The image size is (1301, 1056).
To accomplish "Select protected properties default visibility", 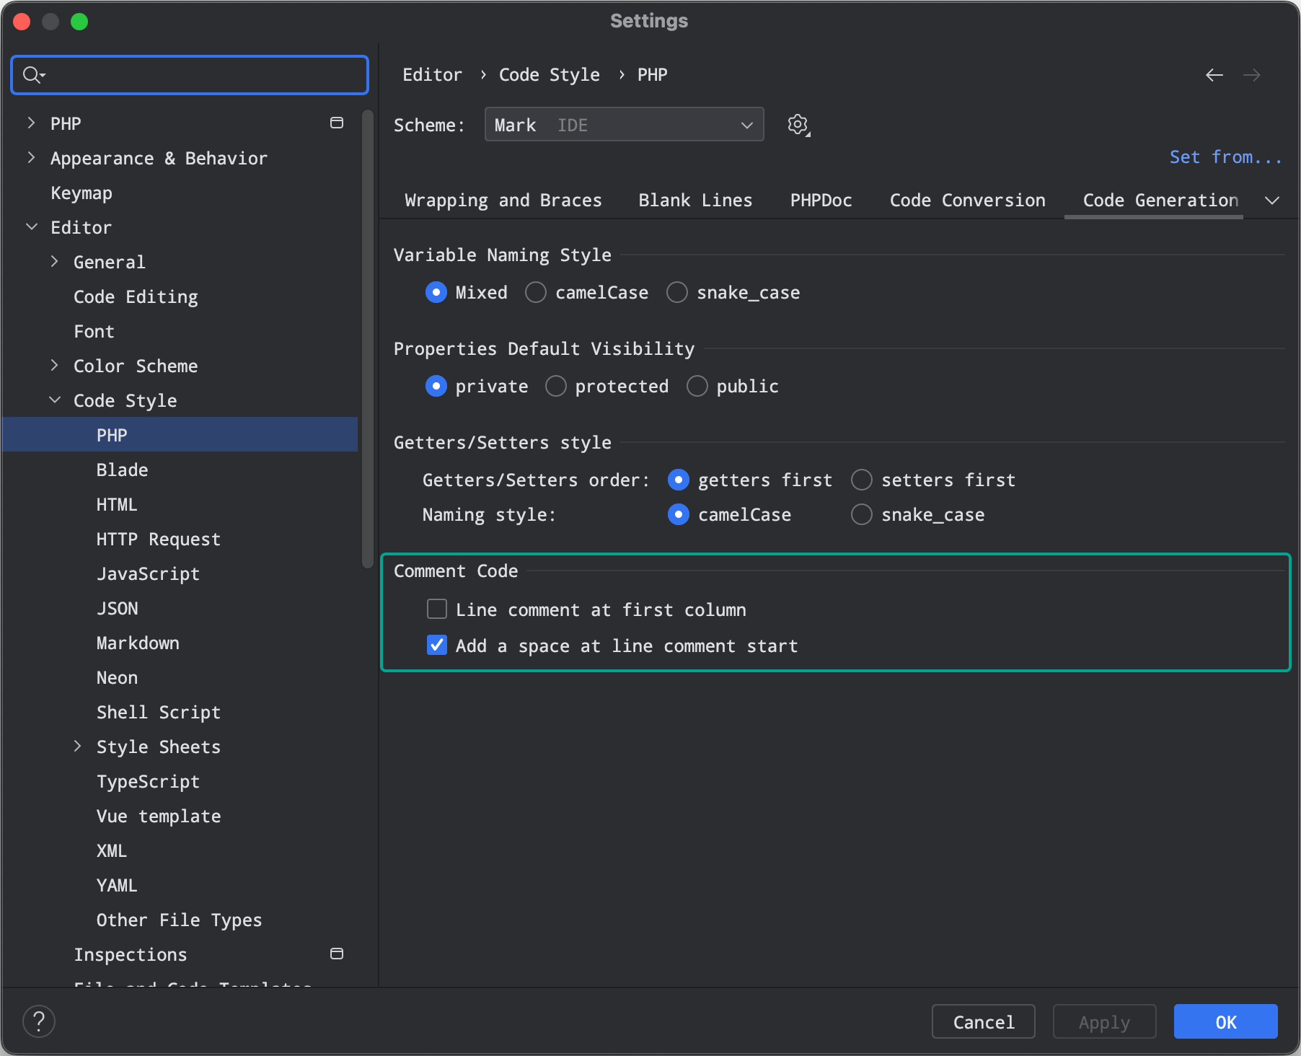I will click(556, 387).
